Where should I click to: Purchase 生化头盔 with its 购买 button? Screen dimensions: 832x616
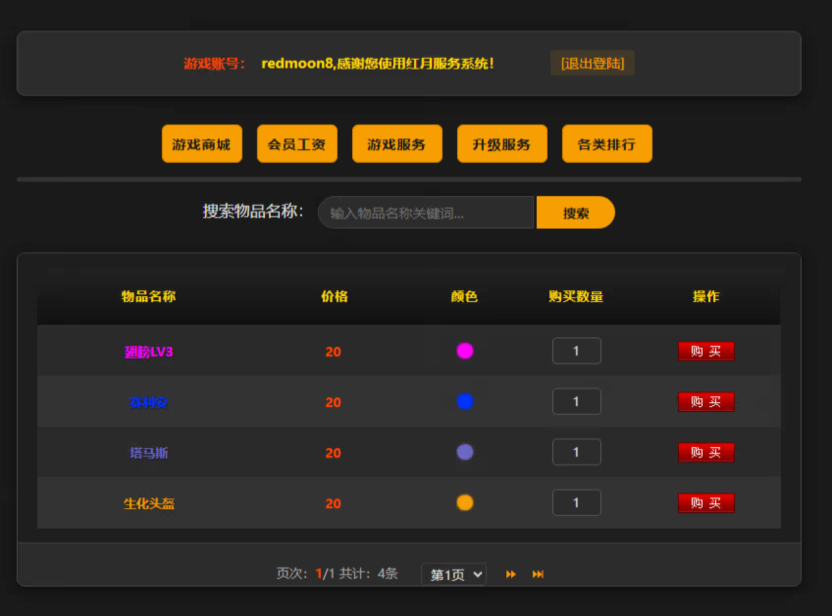[706, 502]
